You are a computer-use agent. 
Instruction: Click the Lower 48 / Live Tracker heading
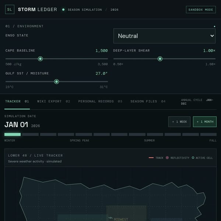[35, 155]
